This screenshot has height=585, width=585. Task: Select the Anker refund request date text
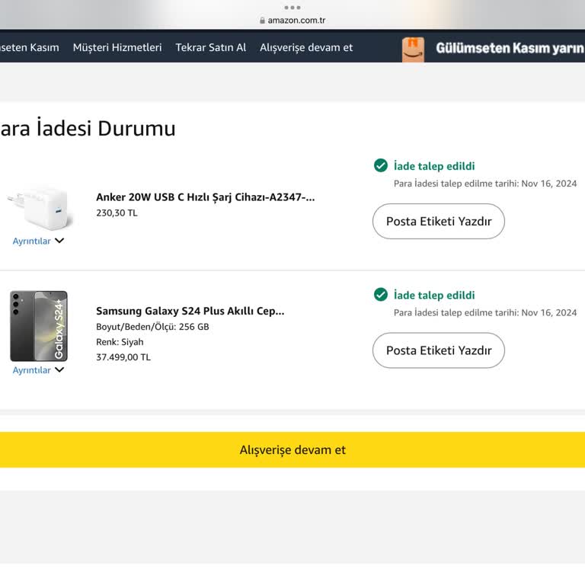tap(485, 184)
